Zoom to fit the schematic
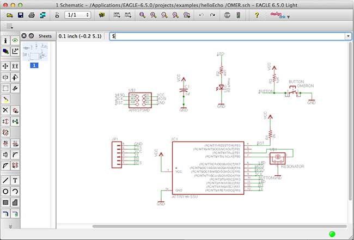 143,15
